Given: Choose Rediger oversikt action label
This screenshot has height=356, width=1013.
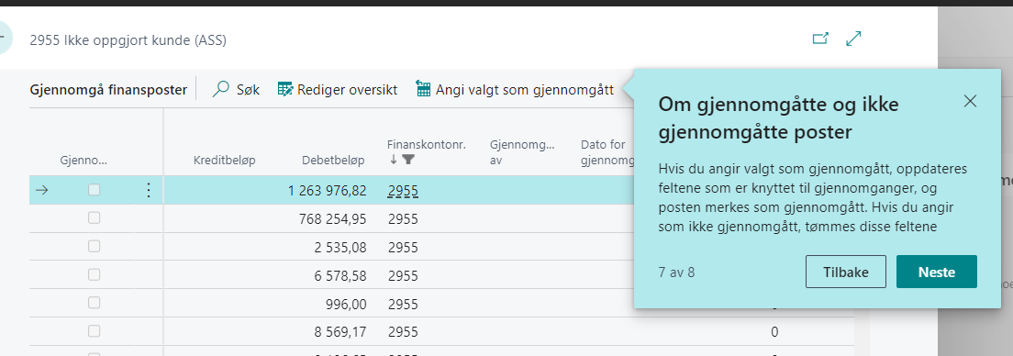Looking at the screenshot, I should coord(347,90).
